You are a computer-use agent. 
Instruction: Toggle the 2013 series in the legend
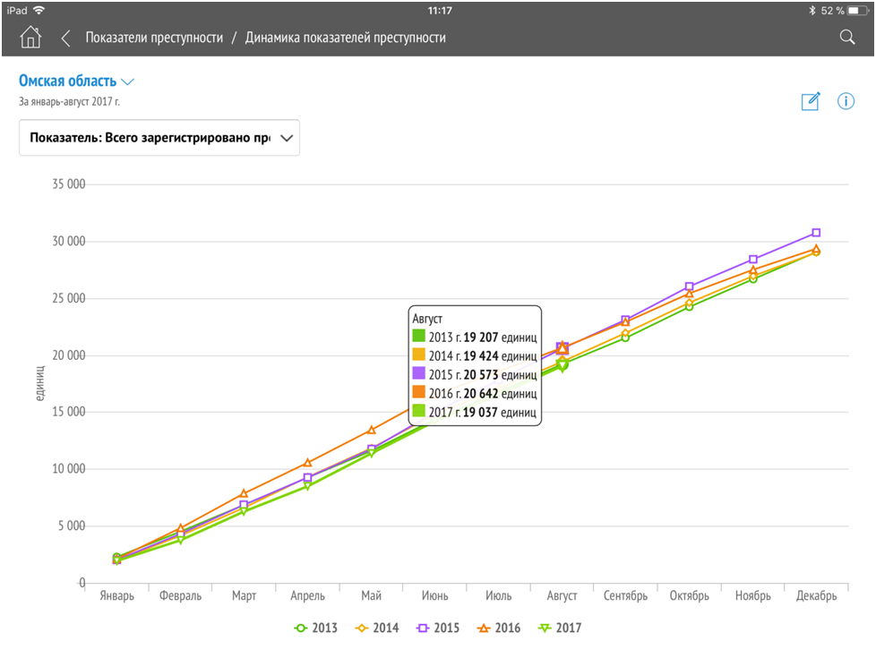coord(316,628)
